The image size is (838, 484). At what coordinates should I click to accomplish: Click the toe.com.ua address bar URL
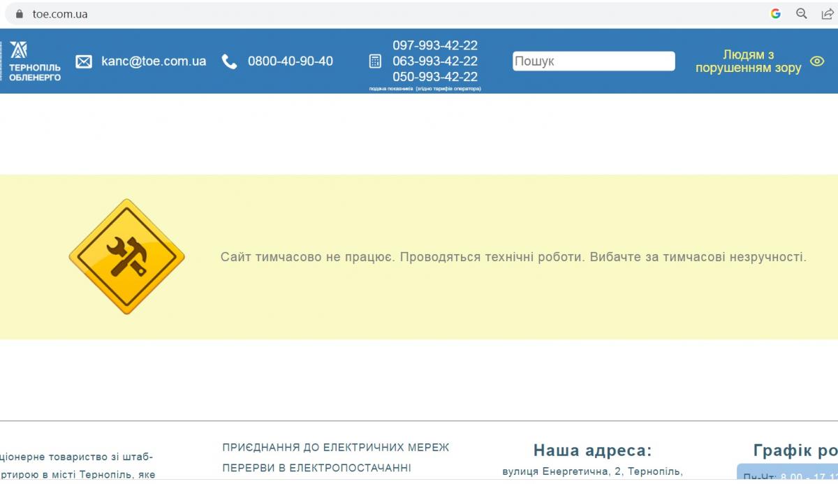pyautogui.click(x=60, y=14)
